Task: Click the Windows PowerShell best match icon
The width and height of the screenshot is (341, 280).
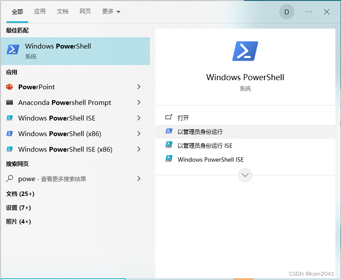Action: point(13,49)
